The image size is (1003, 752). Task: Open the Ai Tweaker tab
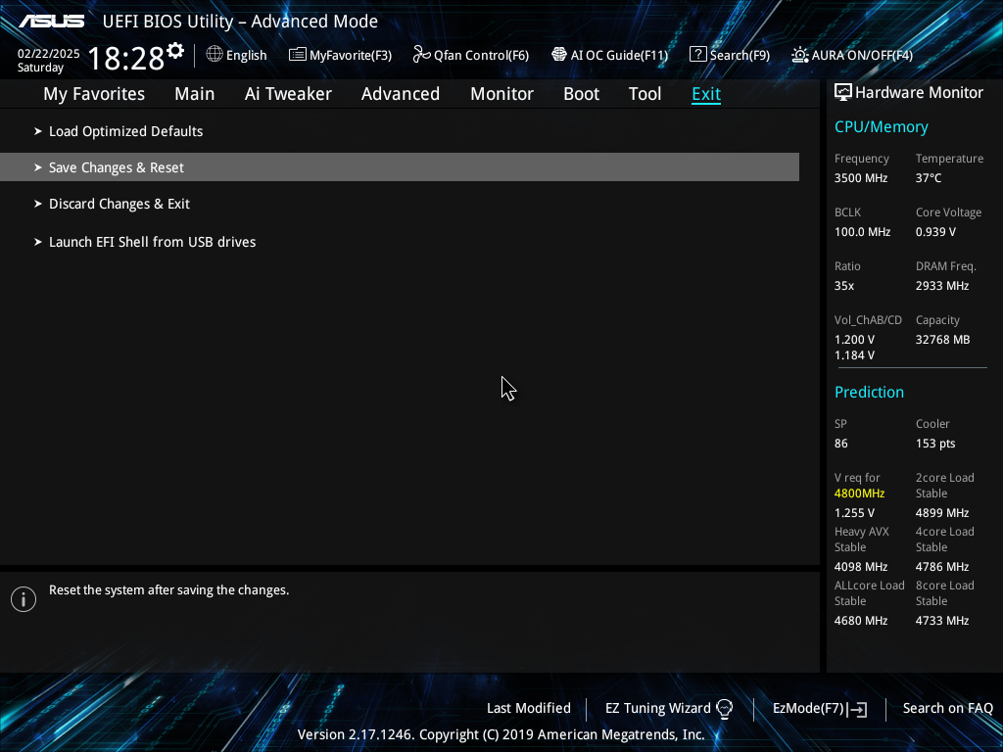[x=288, y=94]
